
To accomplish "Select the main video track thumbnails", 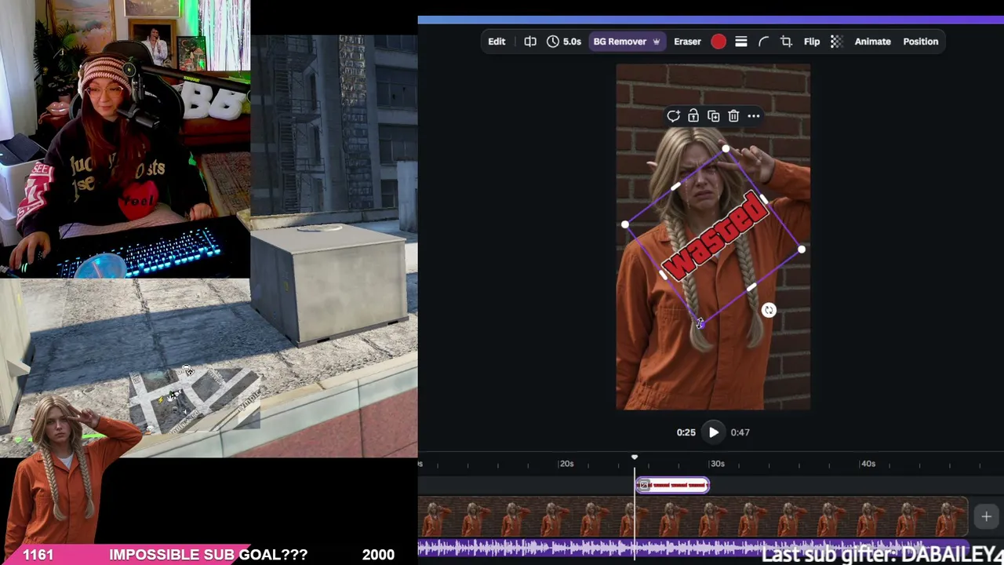I will (693, 516).
